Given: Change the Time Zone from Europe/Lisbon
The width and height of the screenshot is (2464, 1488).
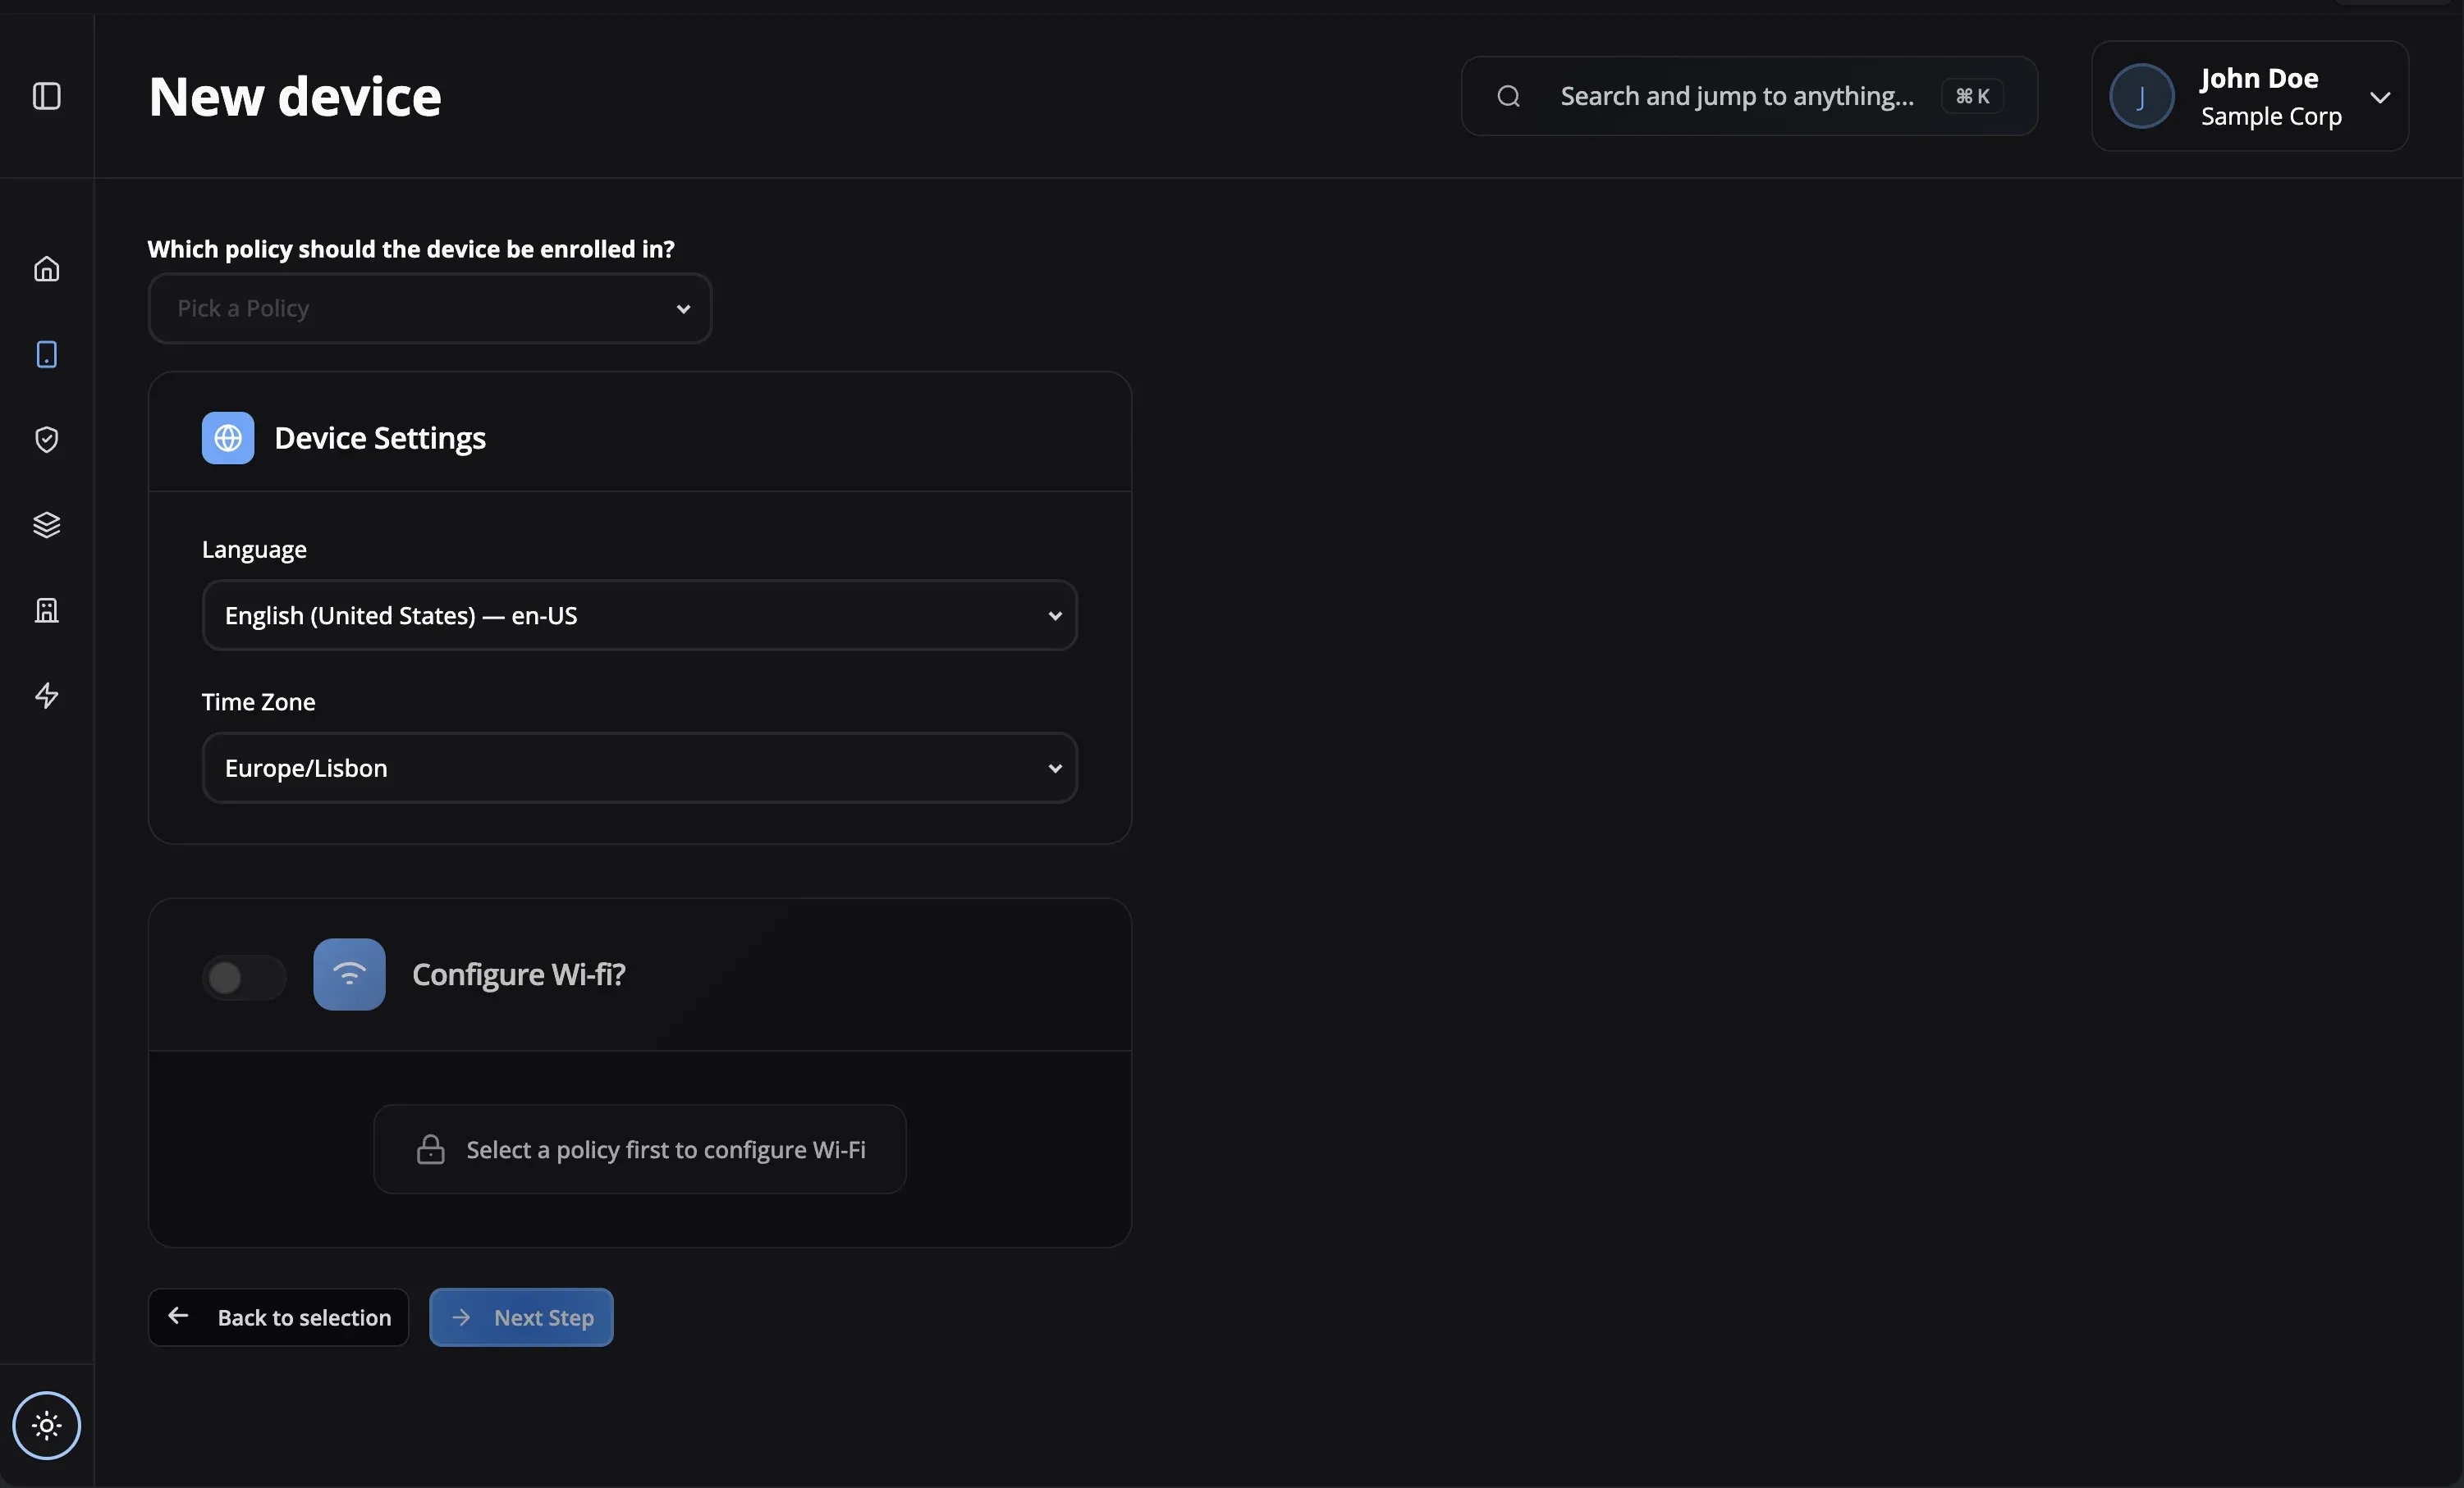Looking at the screenshot, I should click(x=639, y=768).
